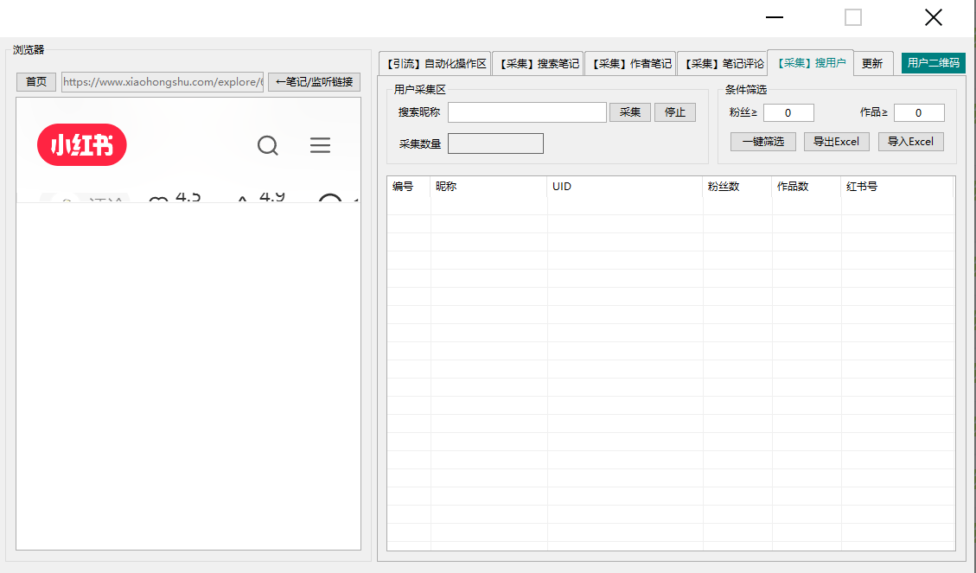
Task: Start collection with the 采集 button
Action: [630, 112]
